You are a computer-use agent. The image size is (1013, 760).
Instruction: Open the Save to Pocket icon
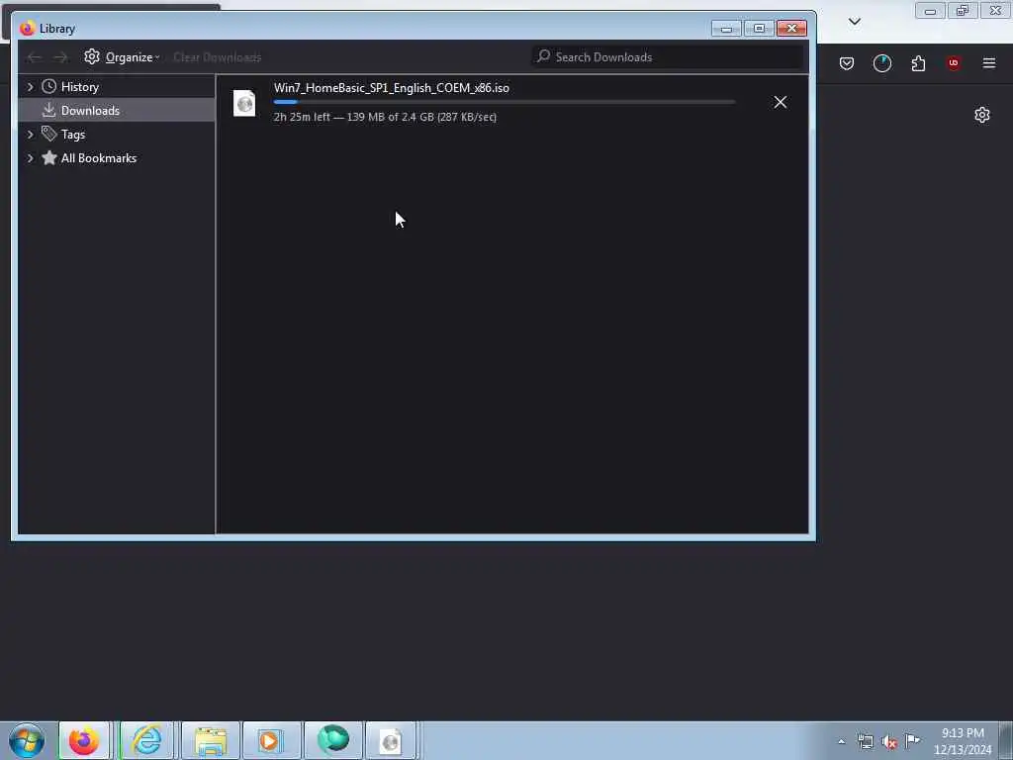(847, 63)
